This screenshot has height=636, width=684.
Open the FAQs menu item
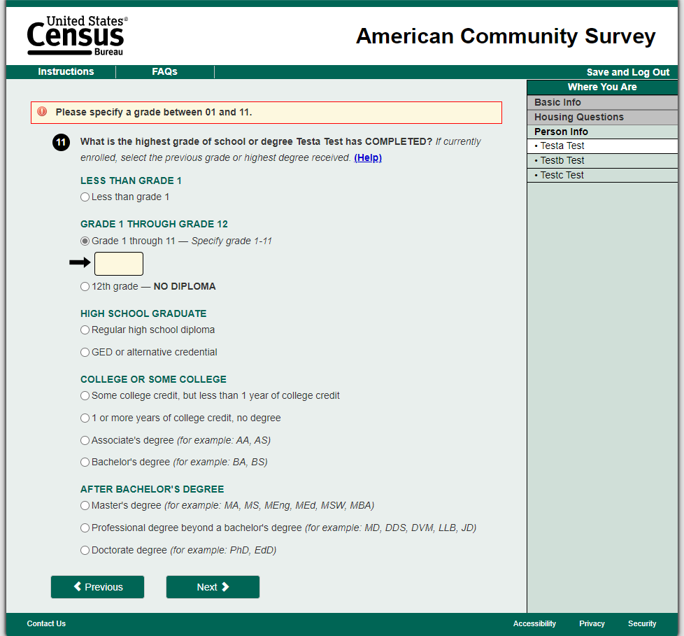click(x=164, y=72)
